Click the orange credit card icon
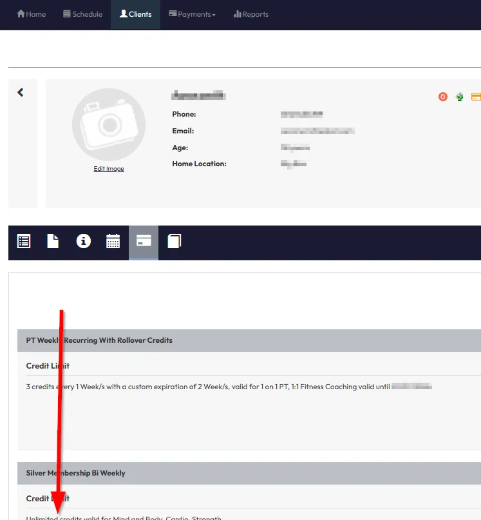The image size is (481, 520). tap(476, 97)
